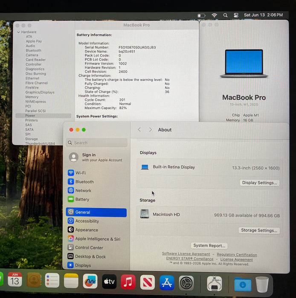Open the License Agreement link

click(236, 259)
